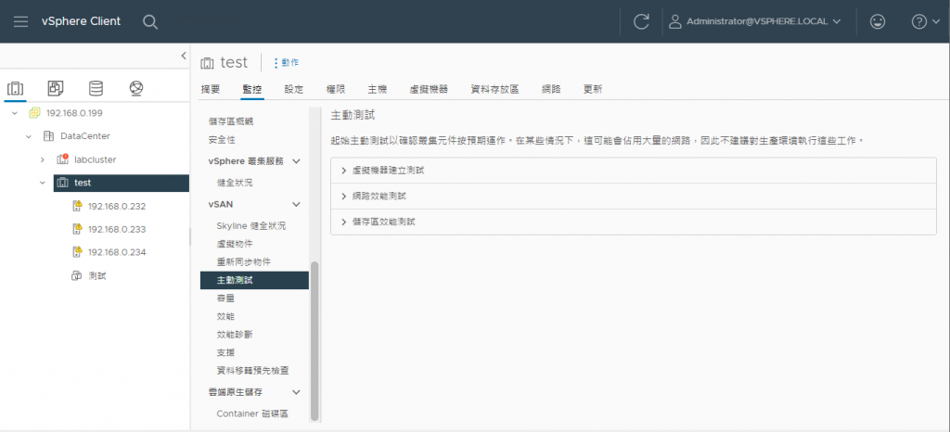This screenshot has width=950, height=432.
Task: Open 容量 under vSAN
Action: 225,299
